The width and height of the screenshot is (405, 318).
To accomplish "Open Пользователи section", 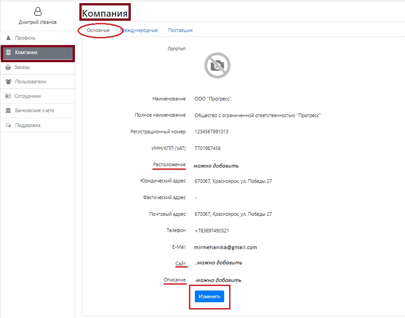I will (38, 82).
